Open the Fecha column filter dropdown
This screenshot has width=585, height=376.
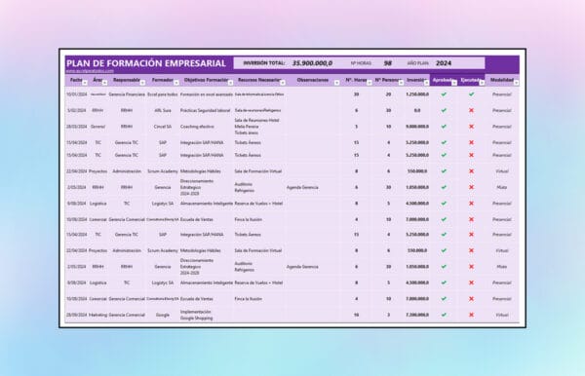[x=85, y=83]
